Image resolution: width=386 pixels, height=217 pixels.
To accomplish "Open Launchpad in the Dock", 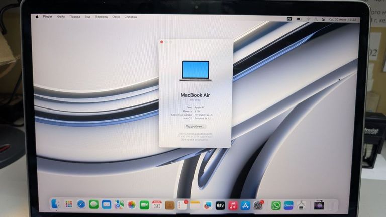I will 69,204.
